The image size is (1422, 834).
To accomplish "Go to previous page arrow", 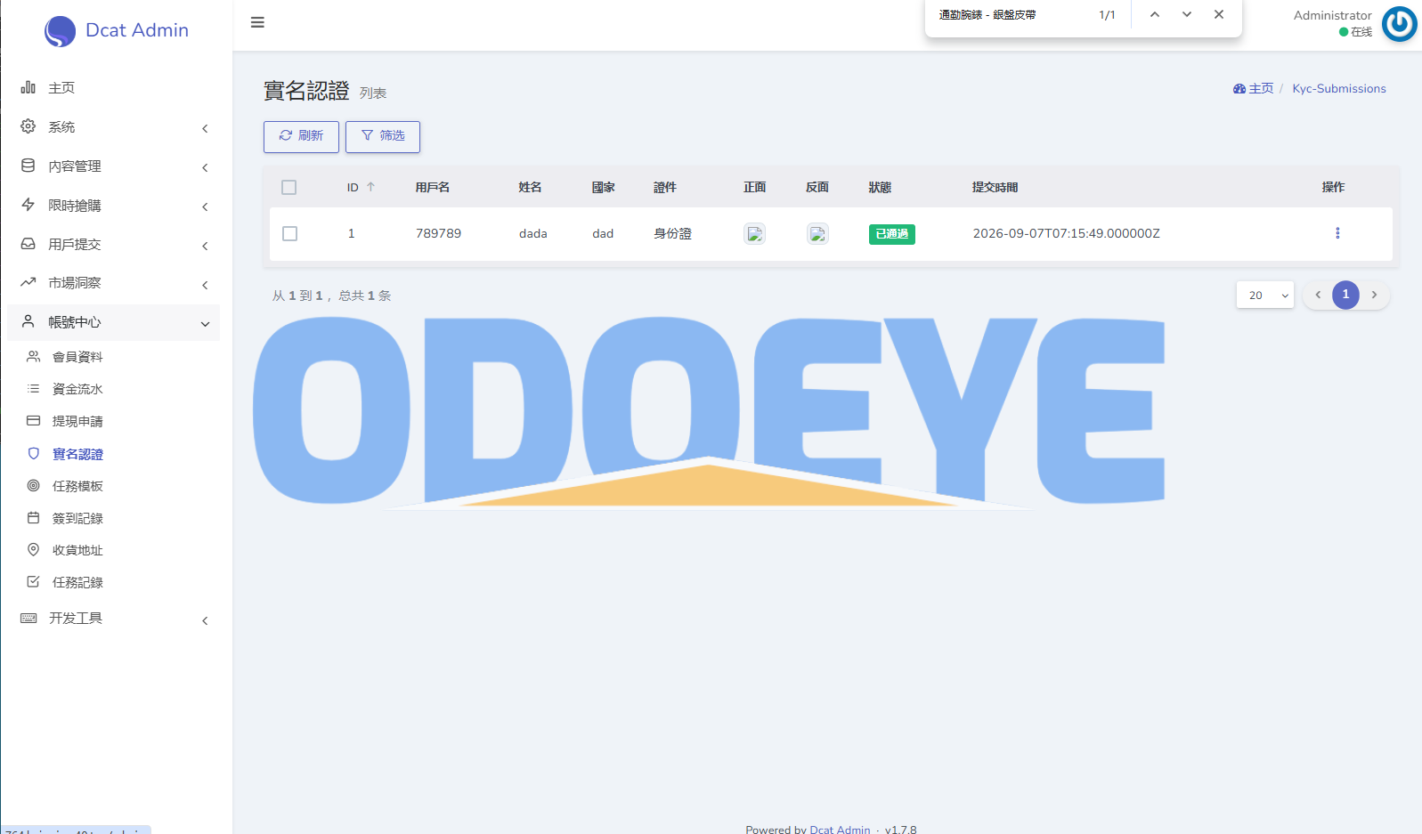I will click(x=1318, y=295).
